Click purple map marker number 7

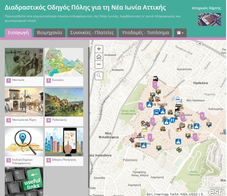coord(195,136)
